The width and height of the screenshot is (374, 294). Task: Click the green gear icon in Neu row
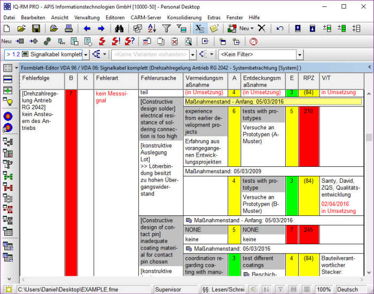(x=47, y=42)
